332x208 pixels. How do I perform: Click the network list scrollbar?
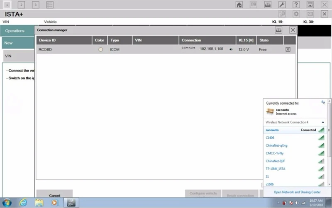click(x=329, y=131)
